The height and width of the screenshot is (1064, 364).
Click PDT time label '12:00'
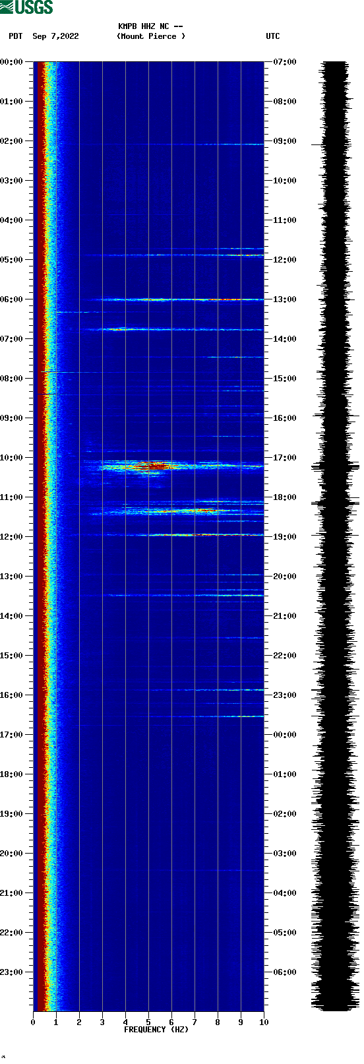pyautogui.click(x=11, y=537)
